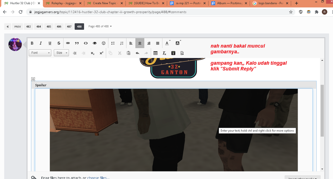The width and height of the screenshot is (333, 179).
Task: Go to page 487
Action: [x=69, y=27]
